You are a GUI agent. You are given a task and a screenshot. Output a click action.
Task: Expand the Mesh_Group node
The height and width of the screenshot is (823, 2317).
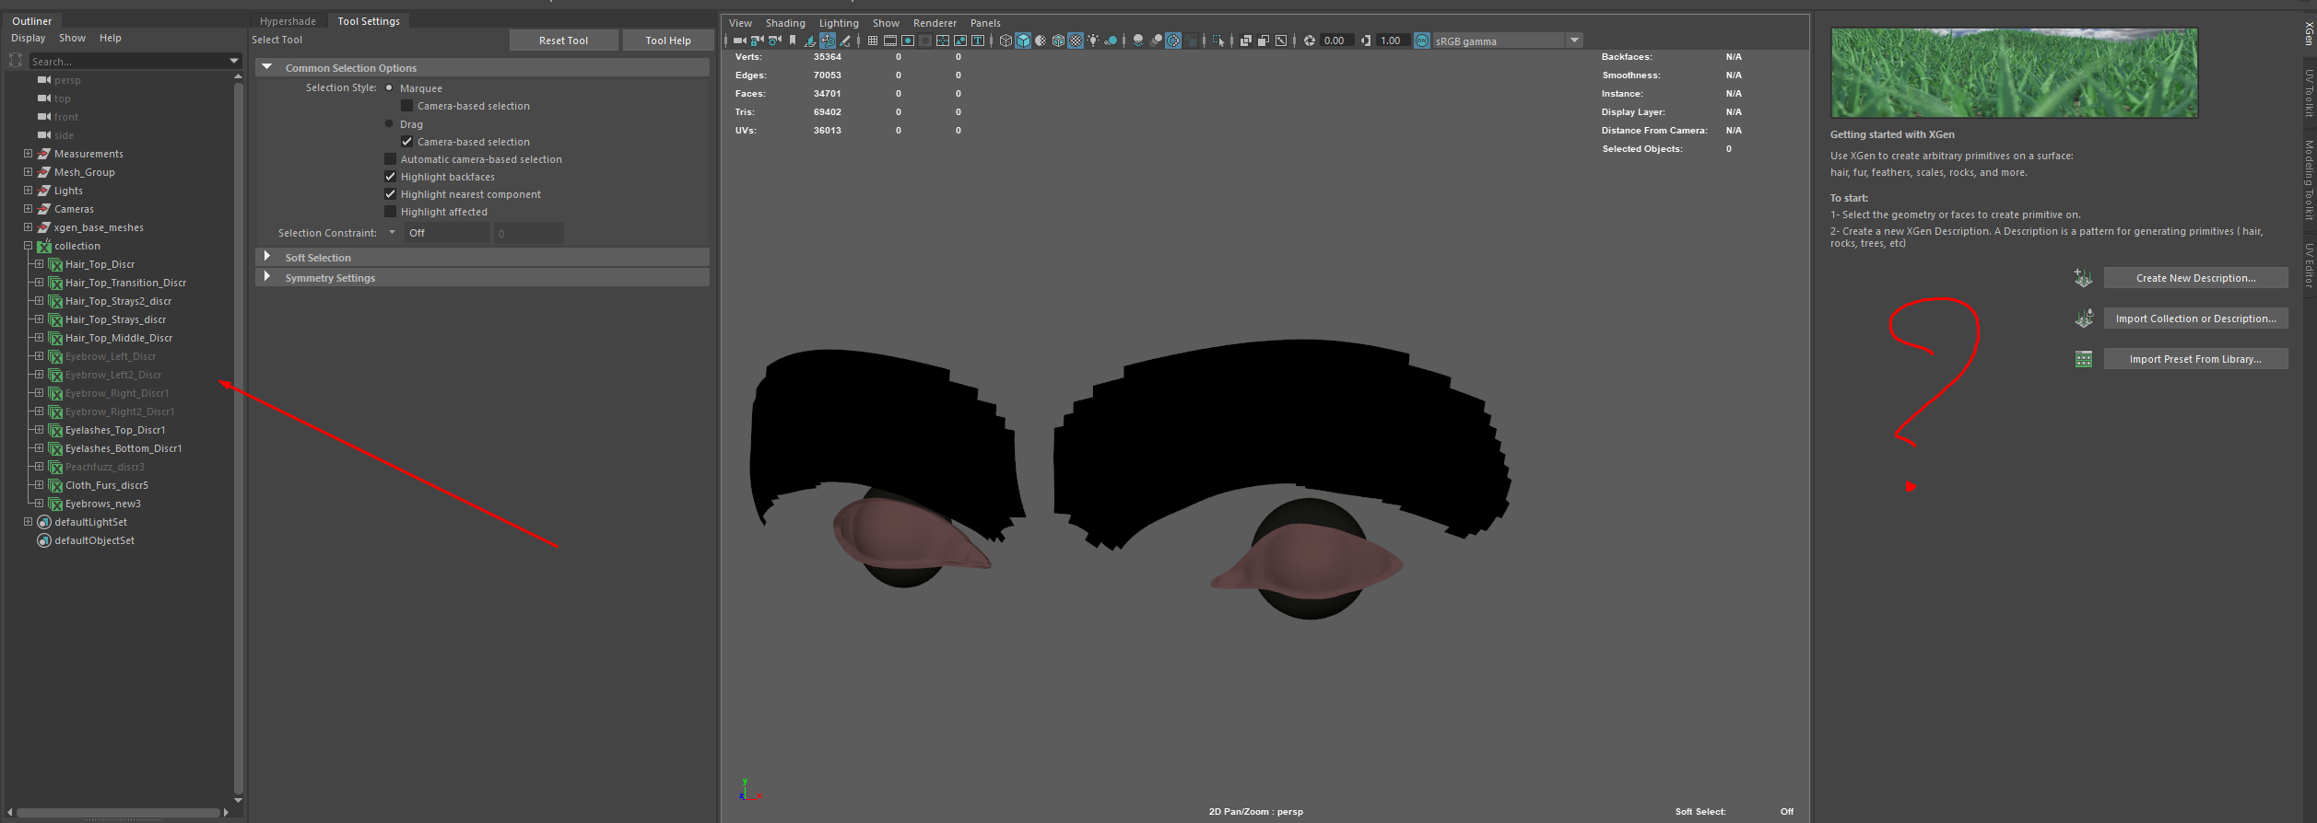tap(28, 172)
